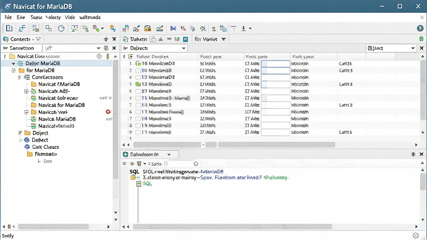The image size is (427, 240).
Task: Open the Nie menu
Action: (x=8, y=17)
